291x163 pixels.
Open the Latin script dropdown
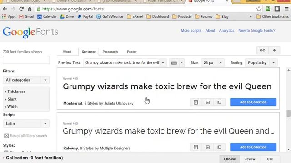[26, 123]
